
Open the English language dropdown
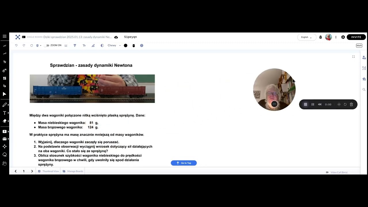[306, 37]
